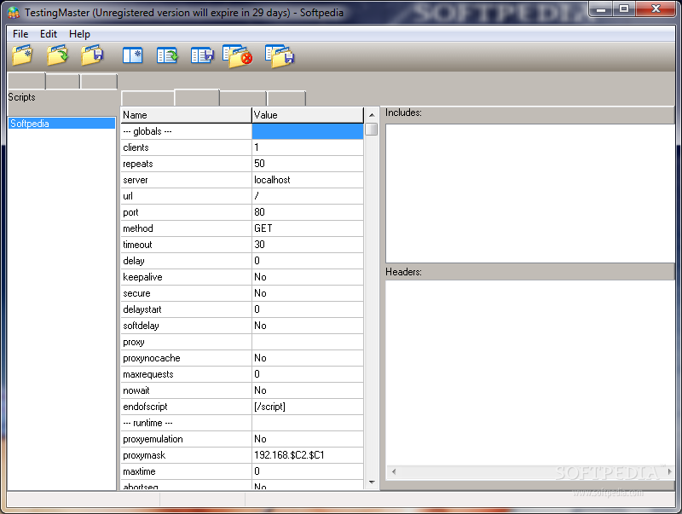Screen dimensions: 682x514
Task: Select the 'proxynocache' name cell
Action: pyautogui.click(x=186, y=358)
